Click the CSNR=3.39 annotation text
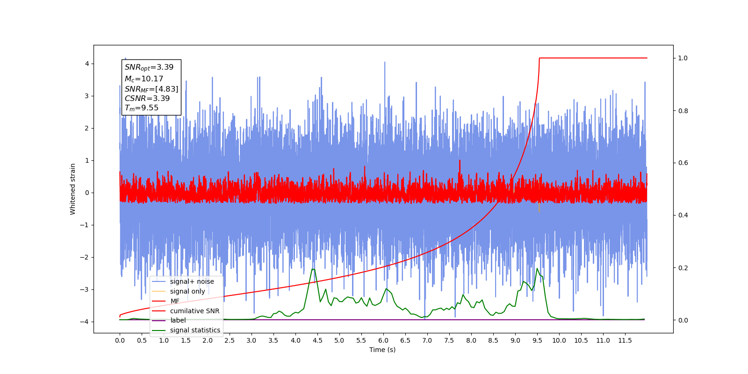748x374 pixels. pos(147,99)
